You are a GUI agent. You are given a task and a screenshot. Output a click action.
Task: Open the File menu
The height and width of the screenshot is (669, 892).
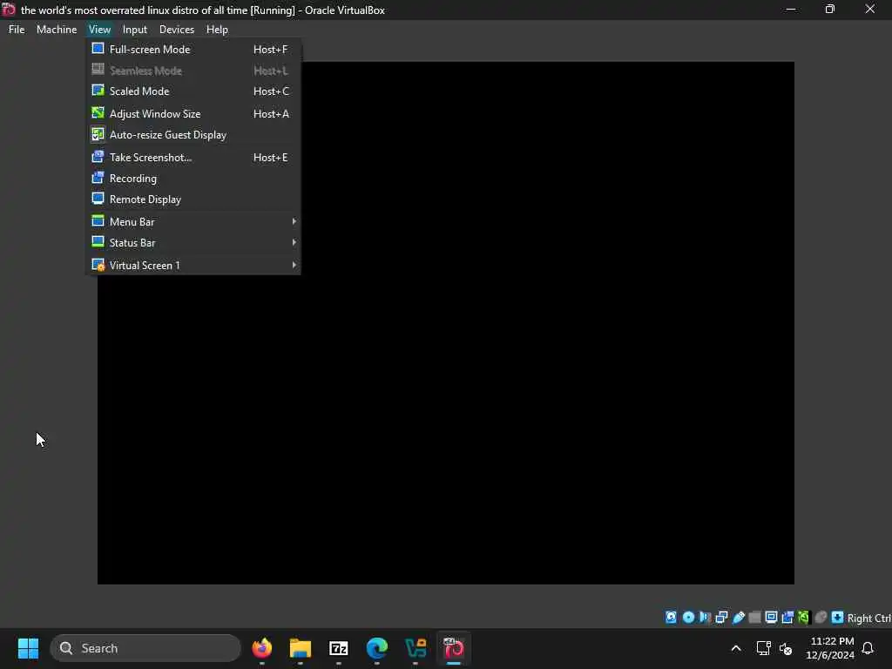pyautogui.click(x=17, y=30)
